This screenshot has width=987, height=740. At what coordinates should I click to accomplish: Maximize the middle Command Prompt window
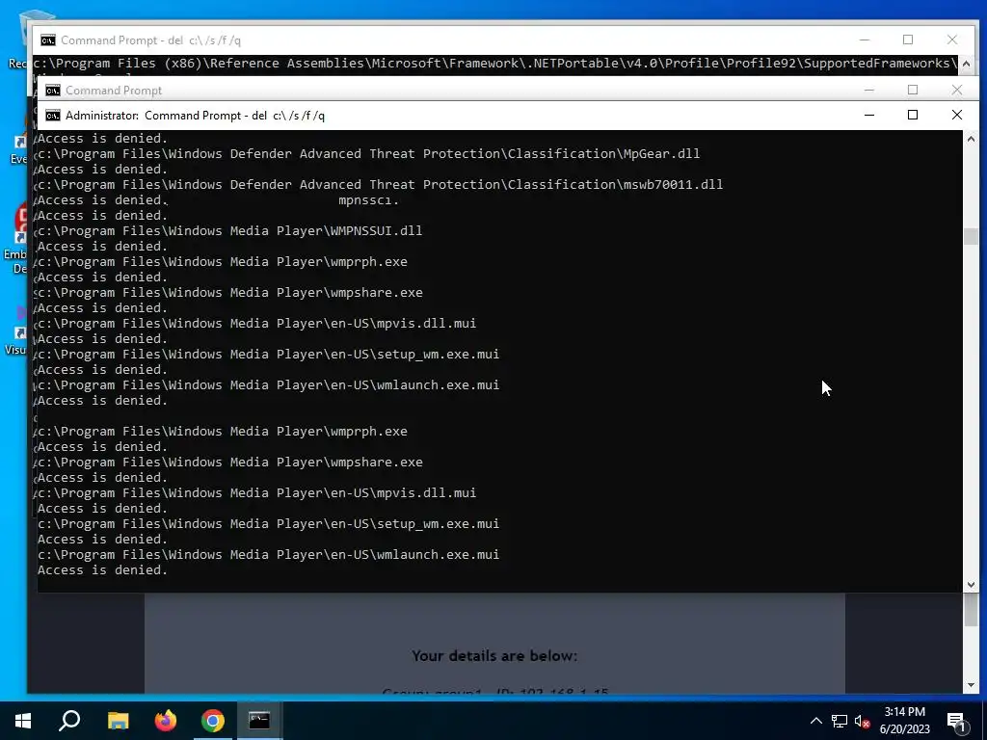pos(913,90)
